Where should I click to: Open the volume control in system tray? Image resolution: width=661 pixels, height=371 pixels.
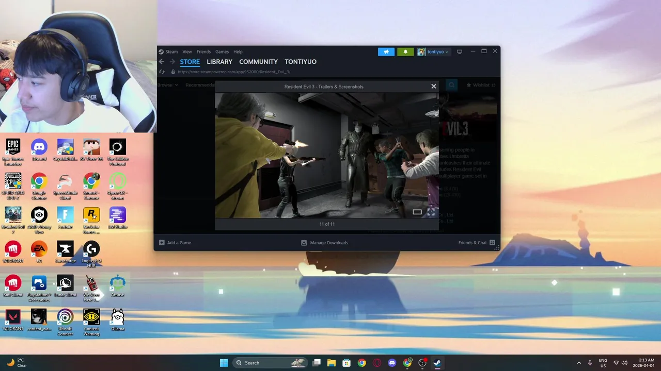tap(625, 363)
